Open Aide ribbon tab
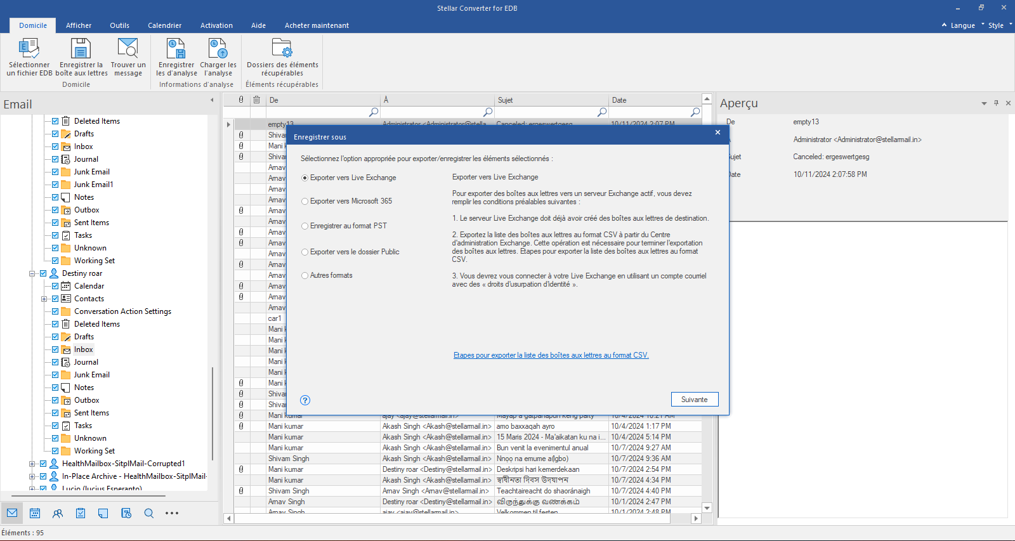1015x541 pixels. pos(258,25)
